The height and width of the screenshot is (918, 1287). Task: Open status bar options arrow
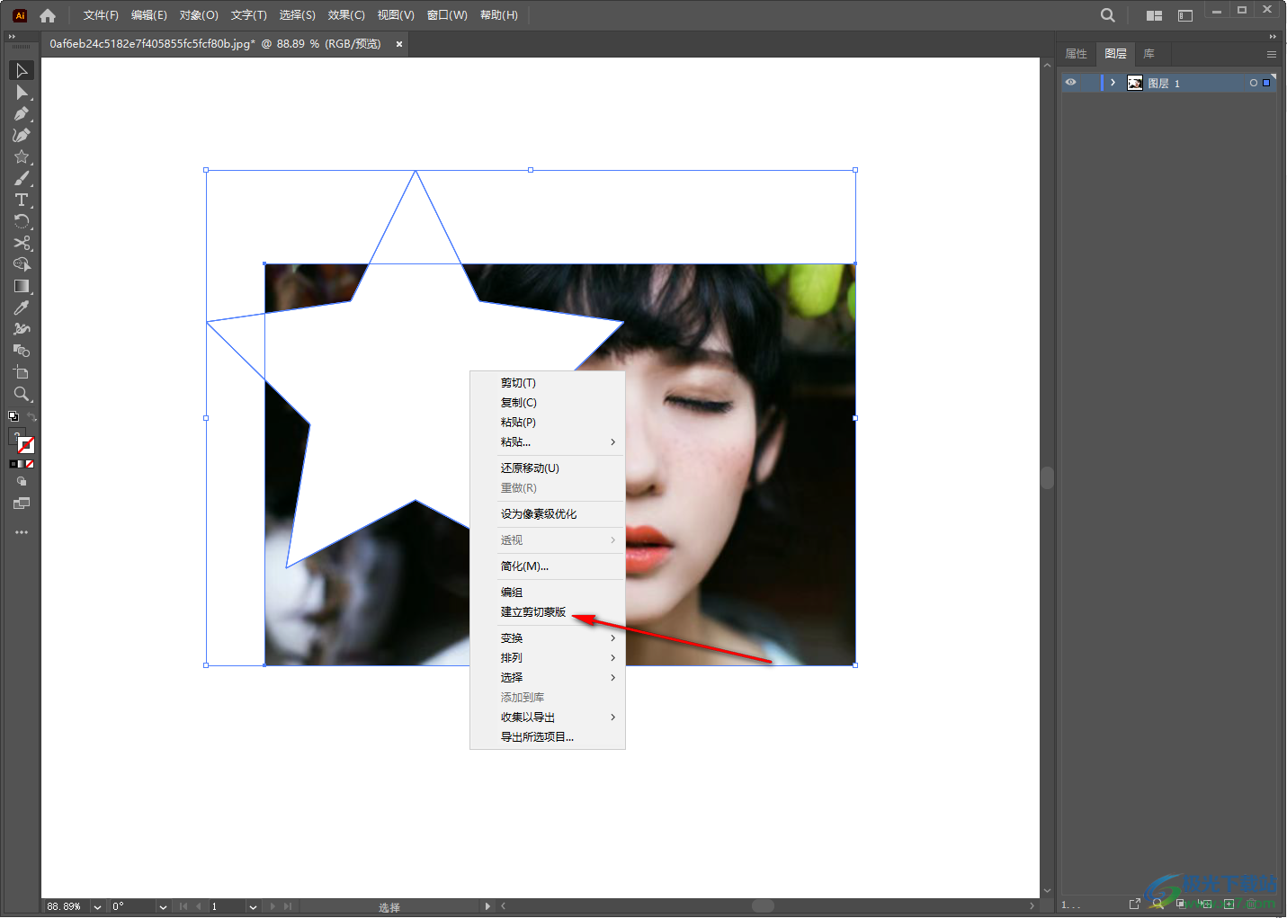(x=487, y=906)
